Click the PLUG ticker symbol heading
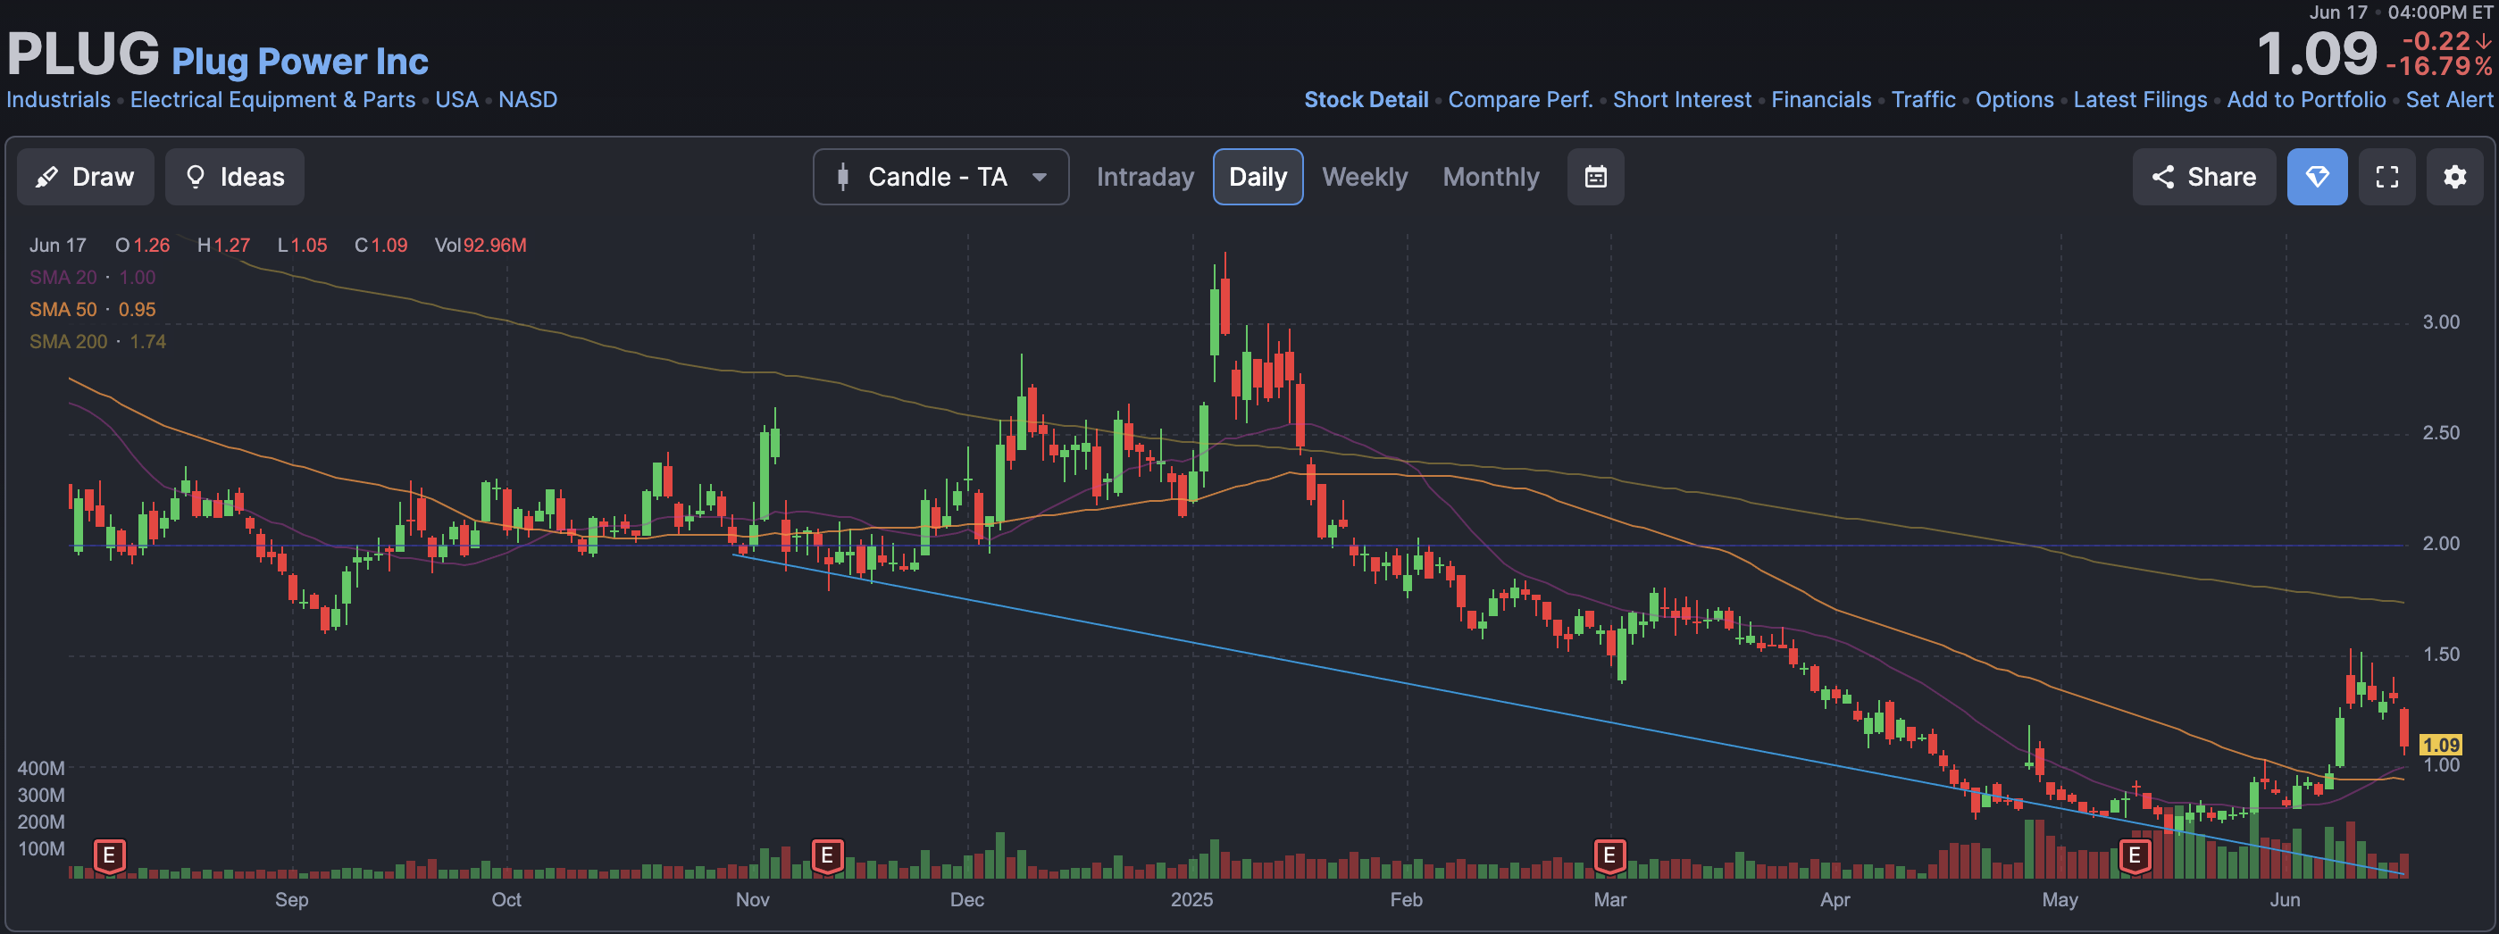The height and width of the screenshot is (934, 2499). click(x=83, y=54)
